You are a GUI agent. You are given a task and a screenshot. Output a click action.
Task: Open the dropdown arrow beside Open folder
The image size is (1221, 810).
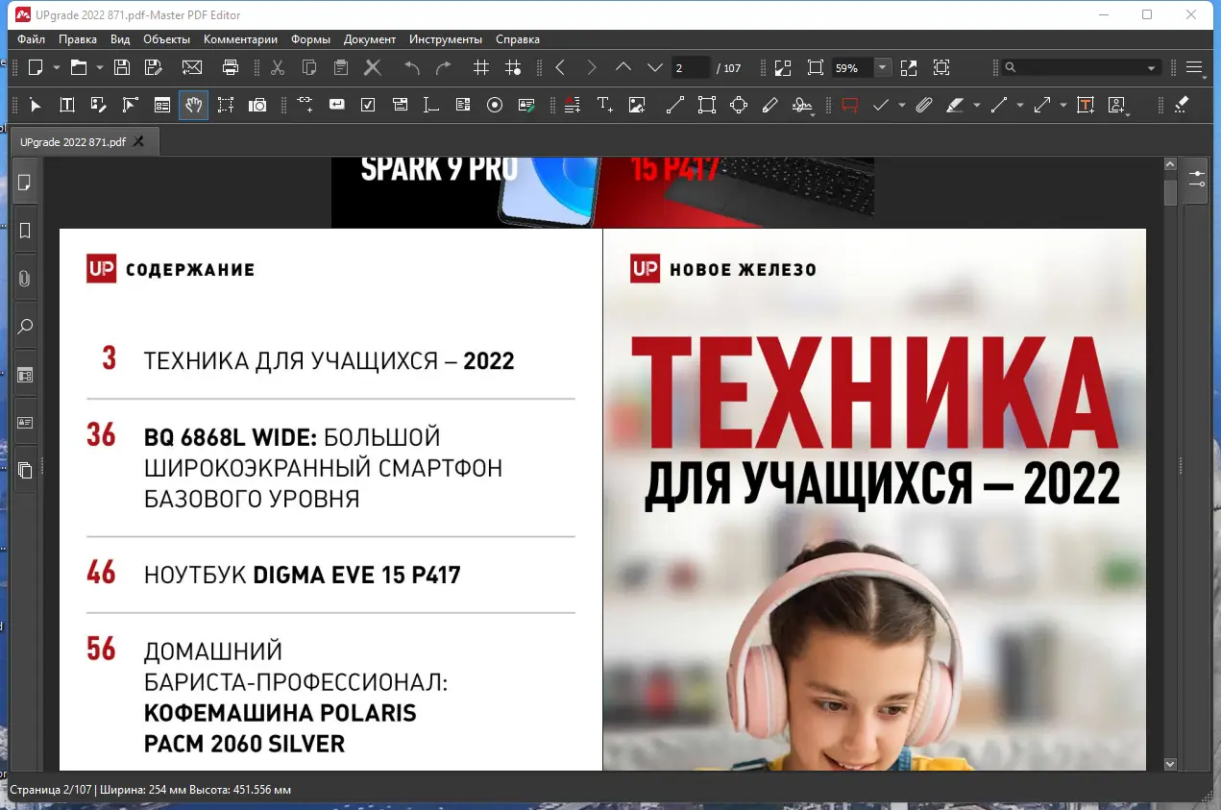point(100,68)
